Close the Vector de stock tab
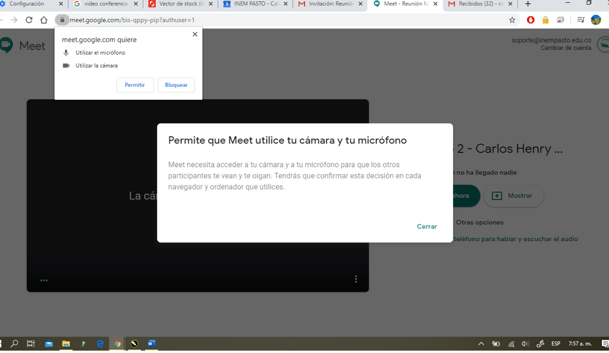 tap(211, 4)
